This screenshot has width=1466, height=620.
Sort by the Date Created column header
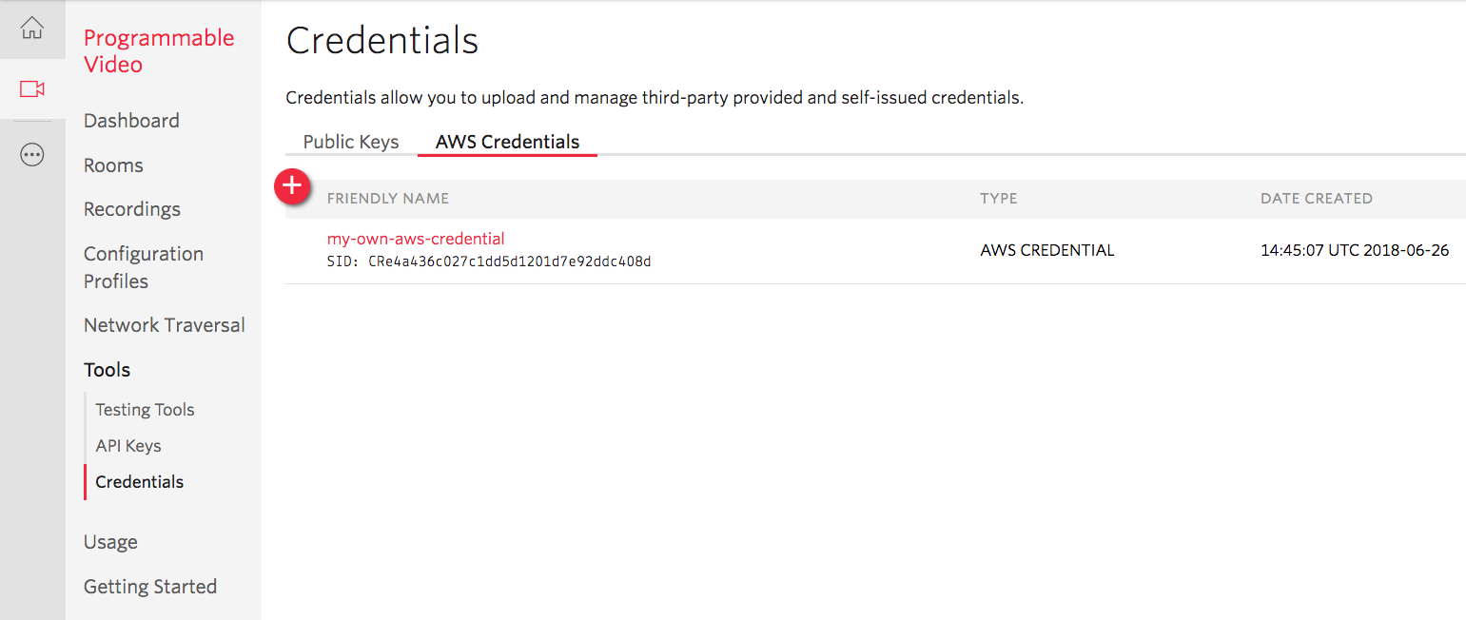(1316, 198)
